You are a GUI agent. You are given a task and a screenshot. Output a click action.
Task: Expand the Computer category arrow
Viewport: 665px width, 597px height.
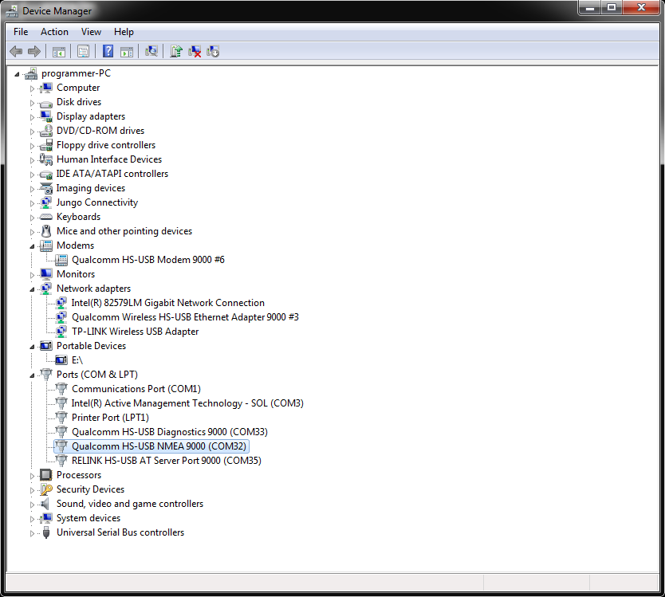point(32,88)
